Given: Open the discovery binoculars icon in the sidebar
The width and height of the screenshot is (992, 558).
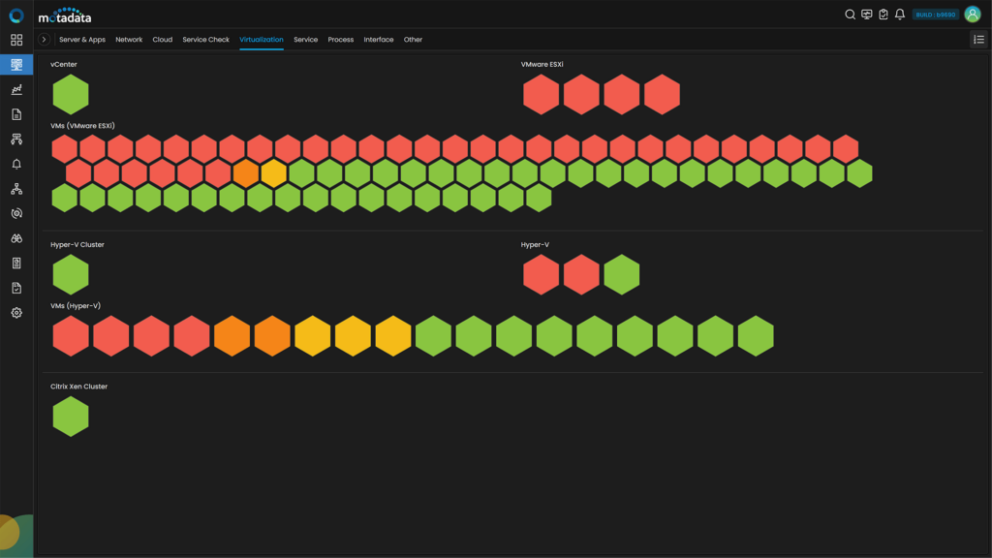Looking at the screenshot, I should pos(15,237).
